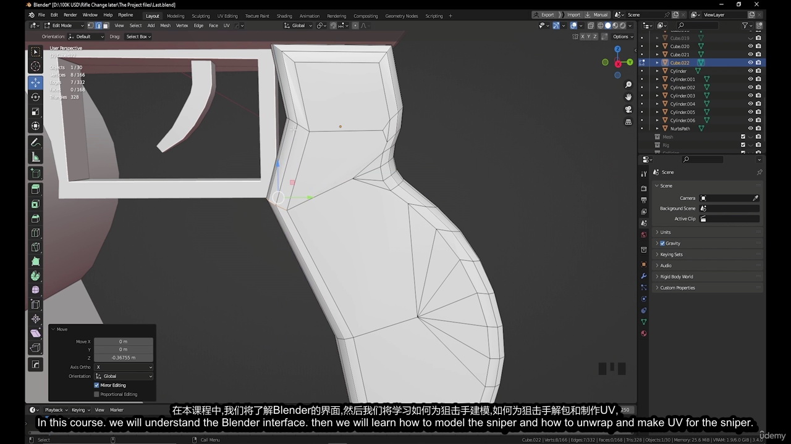Select the Edge Slide tool
The width and height of the screenshot is (791, 444).
pyautogui.click(x=35, y=305)
